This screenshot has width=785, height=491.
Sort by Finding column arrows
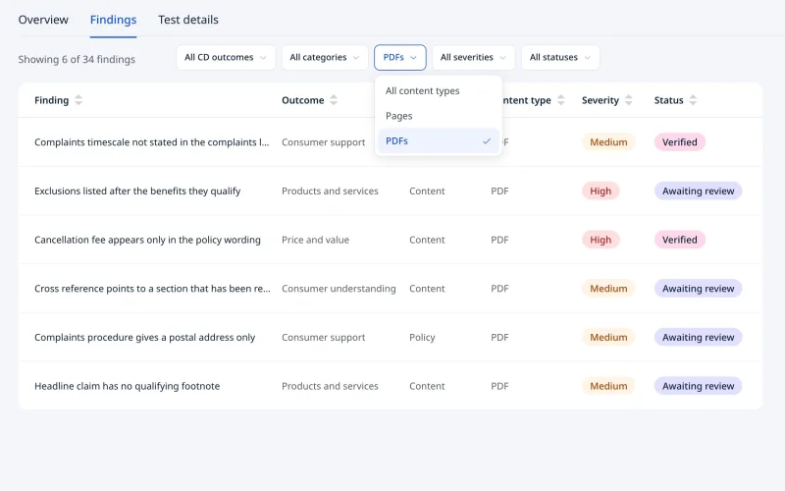coord(78,100)
